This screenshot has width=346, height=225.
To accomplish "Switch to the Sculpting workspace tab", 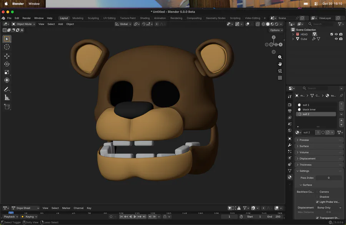I will click(93, 18).
